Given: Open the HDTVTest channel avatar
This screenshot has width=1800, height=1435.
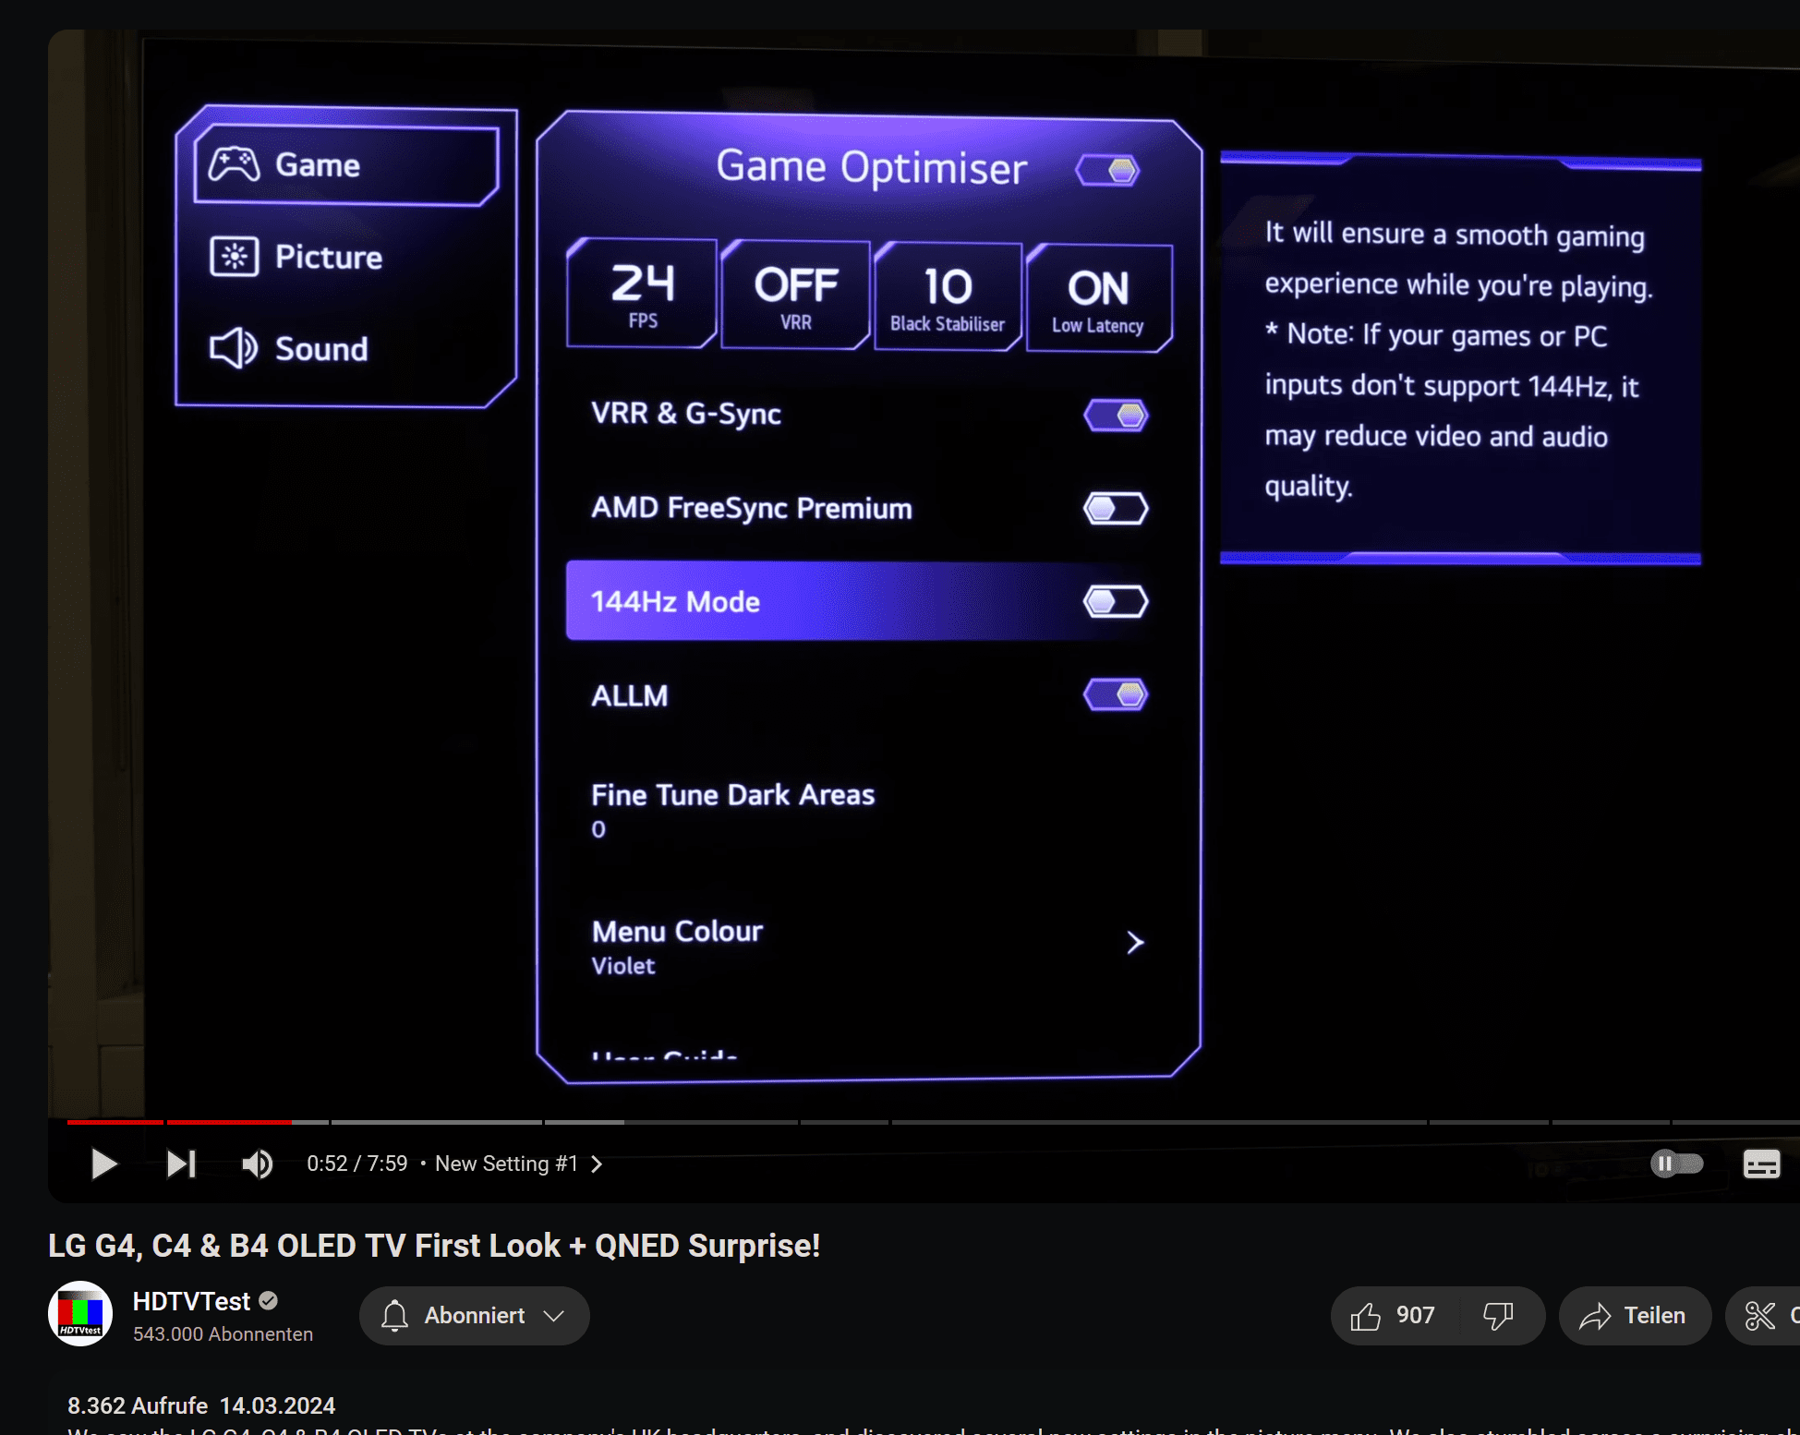Looking at the screenshot, I should point(80,1313).
